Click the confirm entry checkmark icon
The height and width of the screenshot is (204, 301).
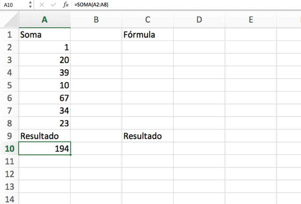(54, 5)
